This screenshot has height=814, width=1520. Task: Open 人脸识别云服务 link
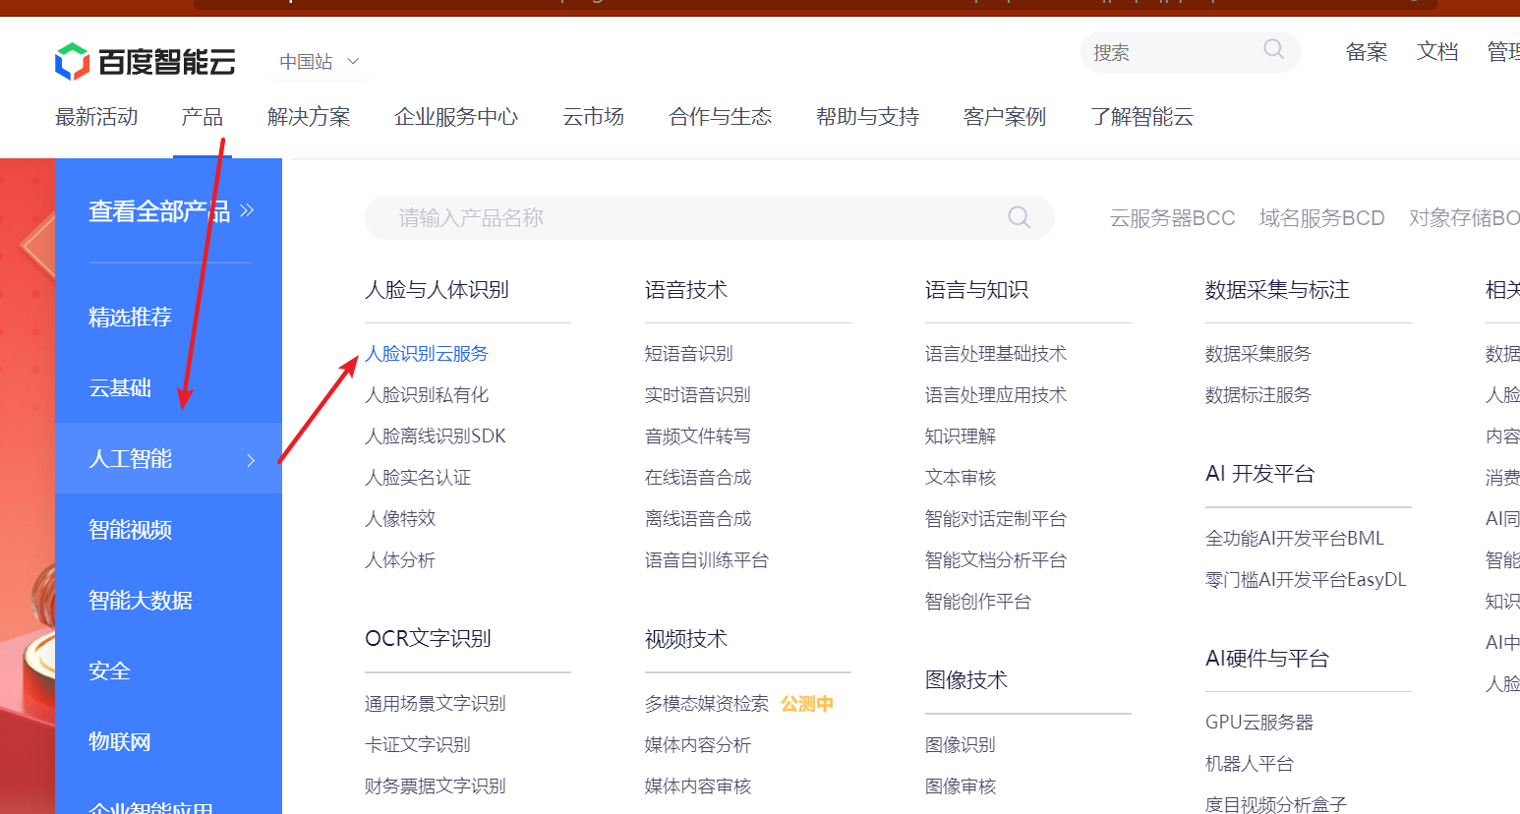pos(427,354)
